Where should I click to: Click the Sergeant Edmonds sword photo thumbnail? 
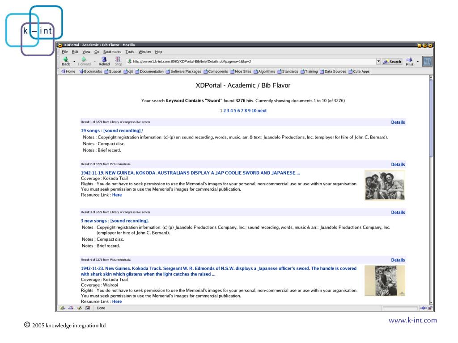385,281
